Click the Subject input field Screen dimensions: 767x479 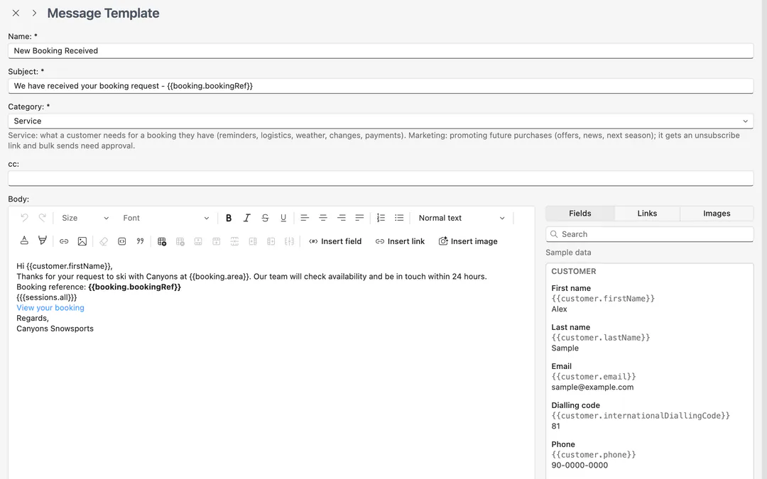(x=381, y=86)
